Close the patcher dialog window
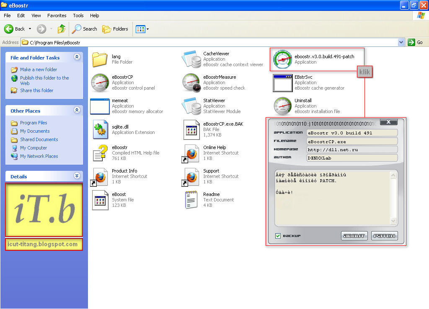This screenshot has width=429, height=309. (388, 122)
